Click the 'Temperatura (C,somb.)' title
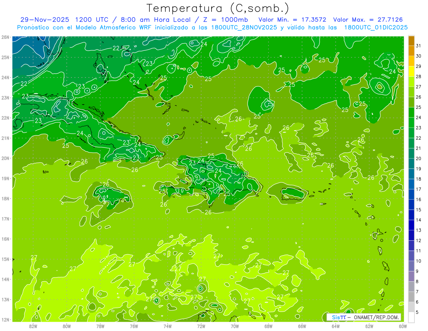Image resolution: width=428 pixels, height=331 pixels. click(218, 8)
